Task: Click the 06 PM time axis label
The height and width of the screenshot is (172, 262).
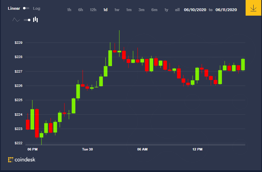Action: point(32,149)
